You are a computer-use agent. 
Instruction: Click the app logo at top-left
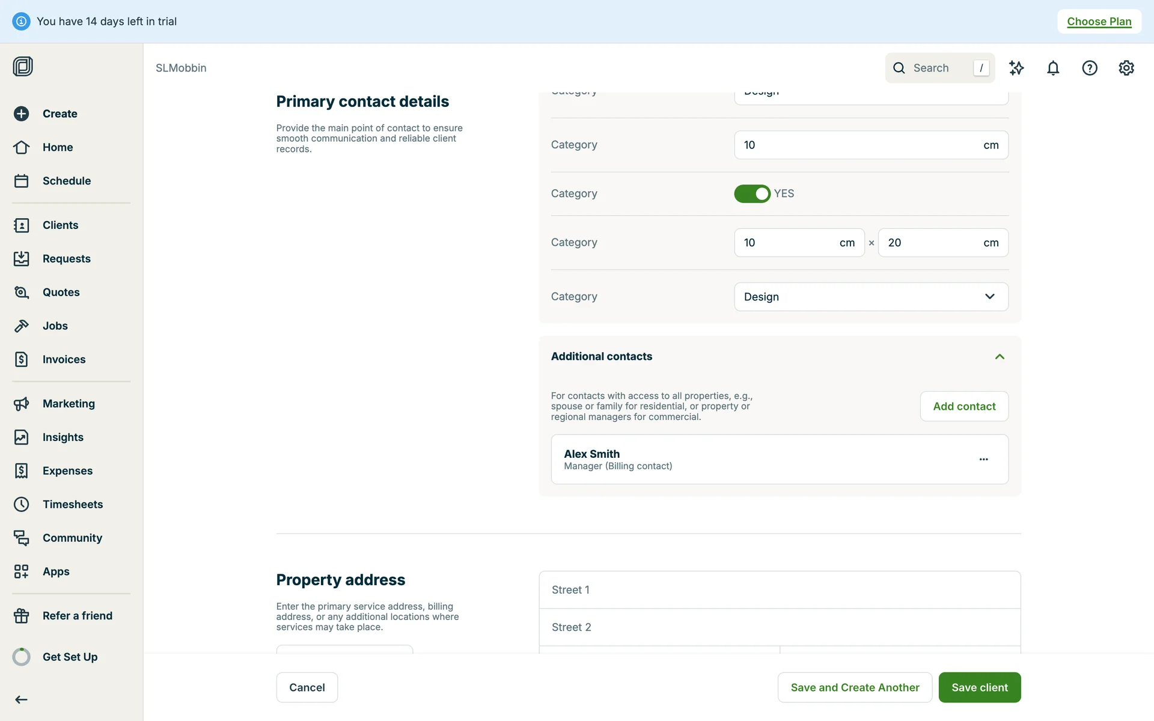click(23, 66)
